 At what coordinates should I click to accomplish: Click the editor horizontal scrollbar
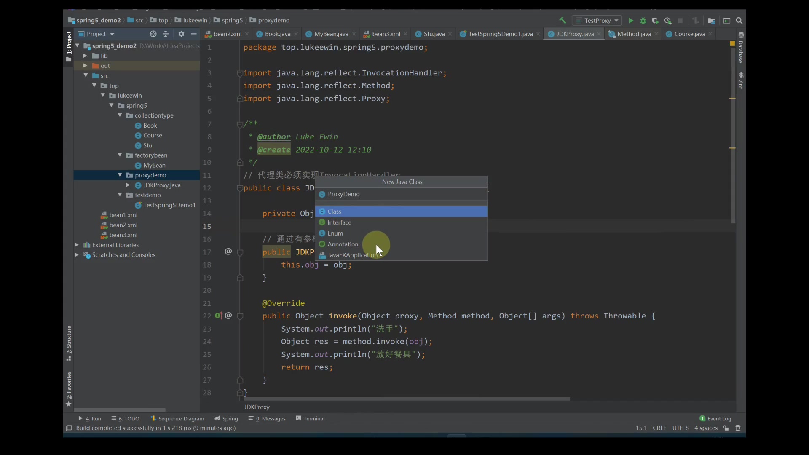pos(407,399)
